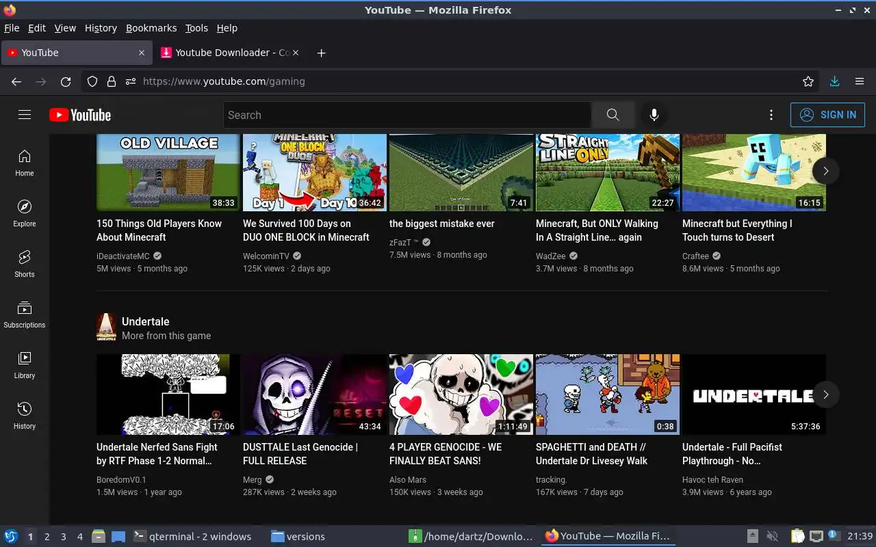The width and height of the screenshot is (876, 547).
Task: Open 'SPAGHETTI and DEATH' video title
Action: pyautogui.click(x=592, y=454)
